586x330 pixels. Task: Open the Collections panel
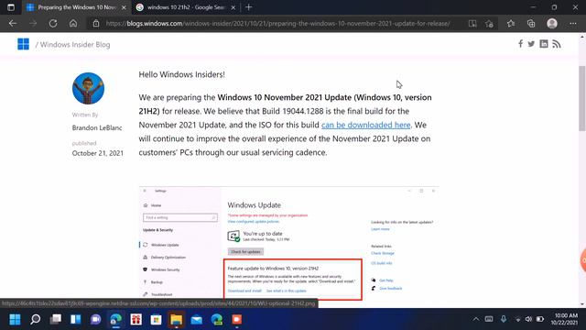(x=531, y=24)
